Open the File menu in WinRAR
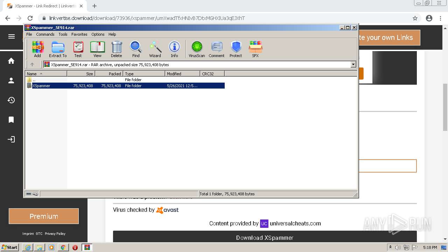This screenshot has width=448, height=252. [x=29, y=34]
